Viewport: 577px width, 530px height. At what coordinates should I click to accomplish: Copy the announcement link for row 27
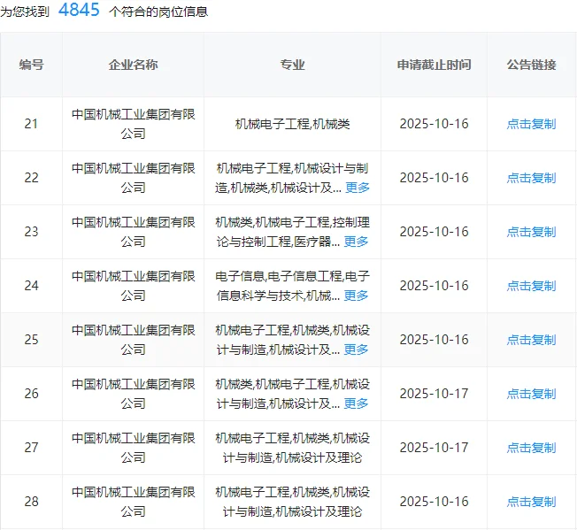[531, 448]
